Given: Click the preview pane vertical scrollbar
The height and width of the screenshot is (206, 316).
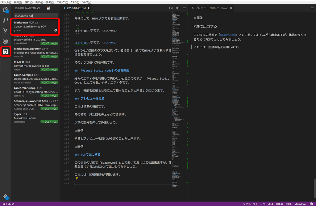Looking at the screenshot, I should 314,188.
